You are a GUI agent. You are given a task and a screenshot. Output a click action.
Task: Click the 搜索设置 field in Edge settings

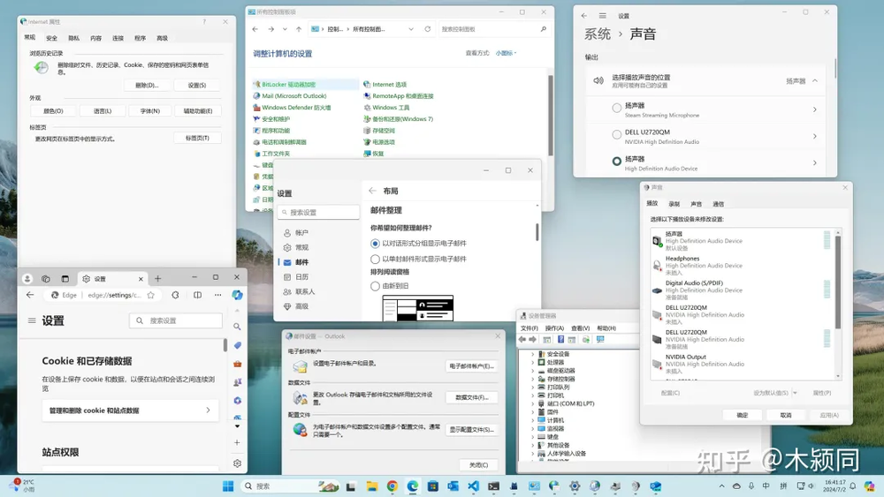click(x=179, y=320)
